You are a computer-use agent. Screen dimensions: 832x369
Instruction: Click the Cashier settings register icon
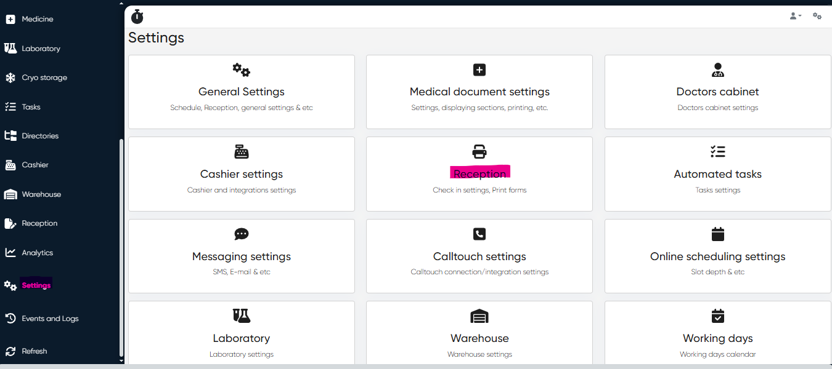242,151
